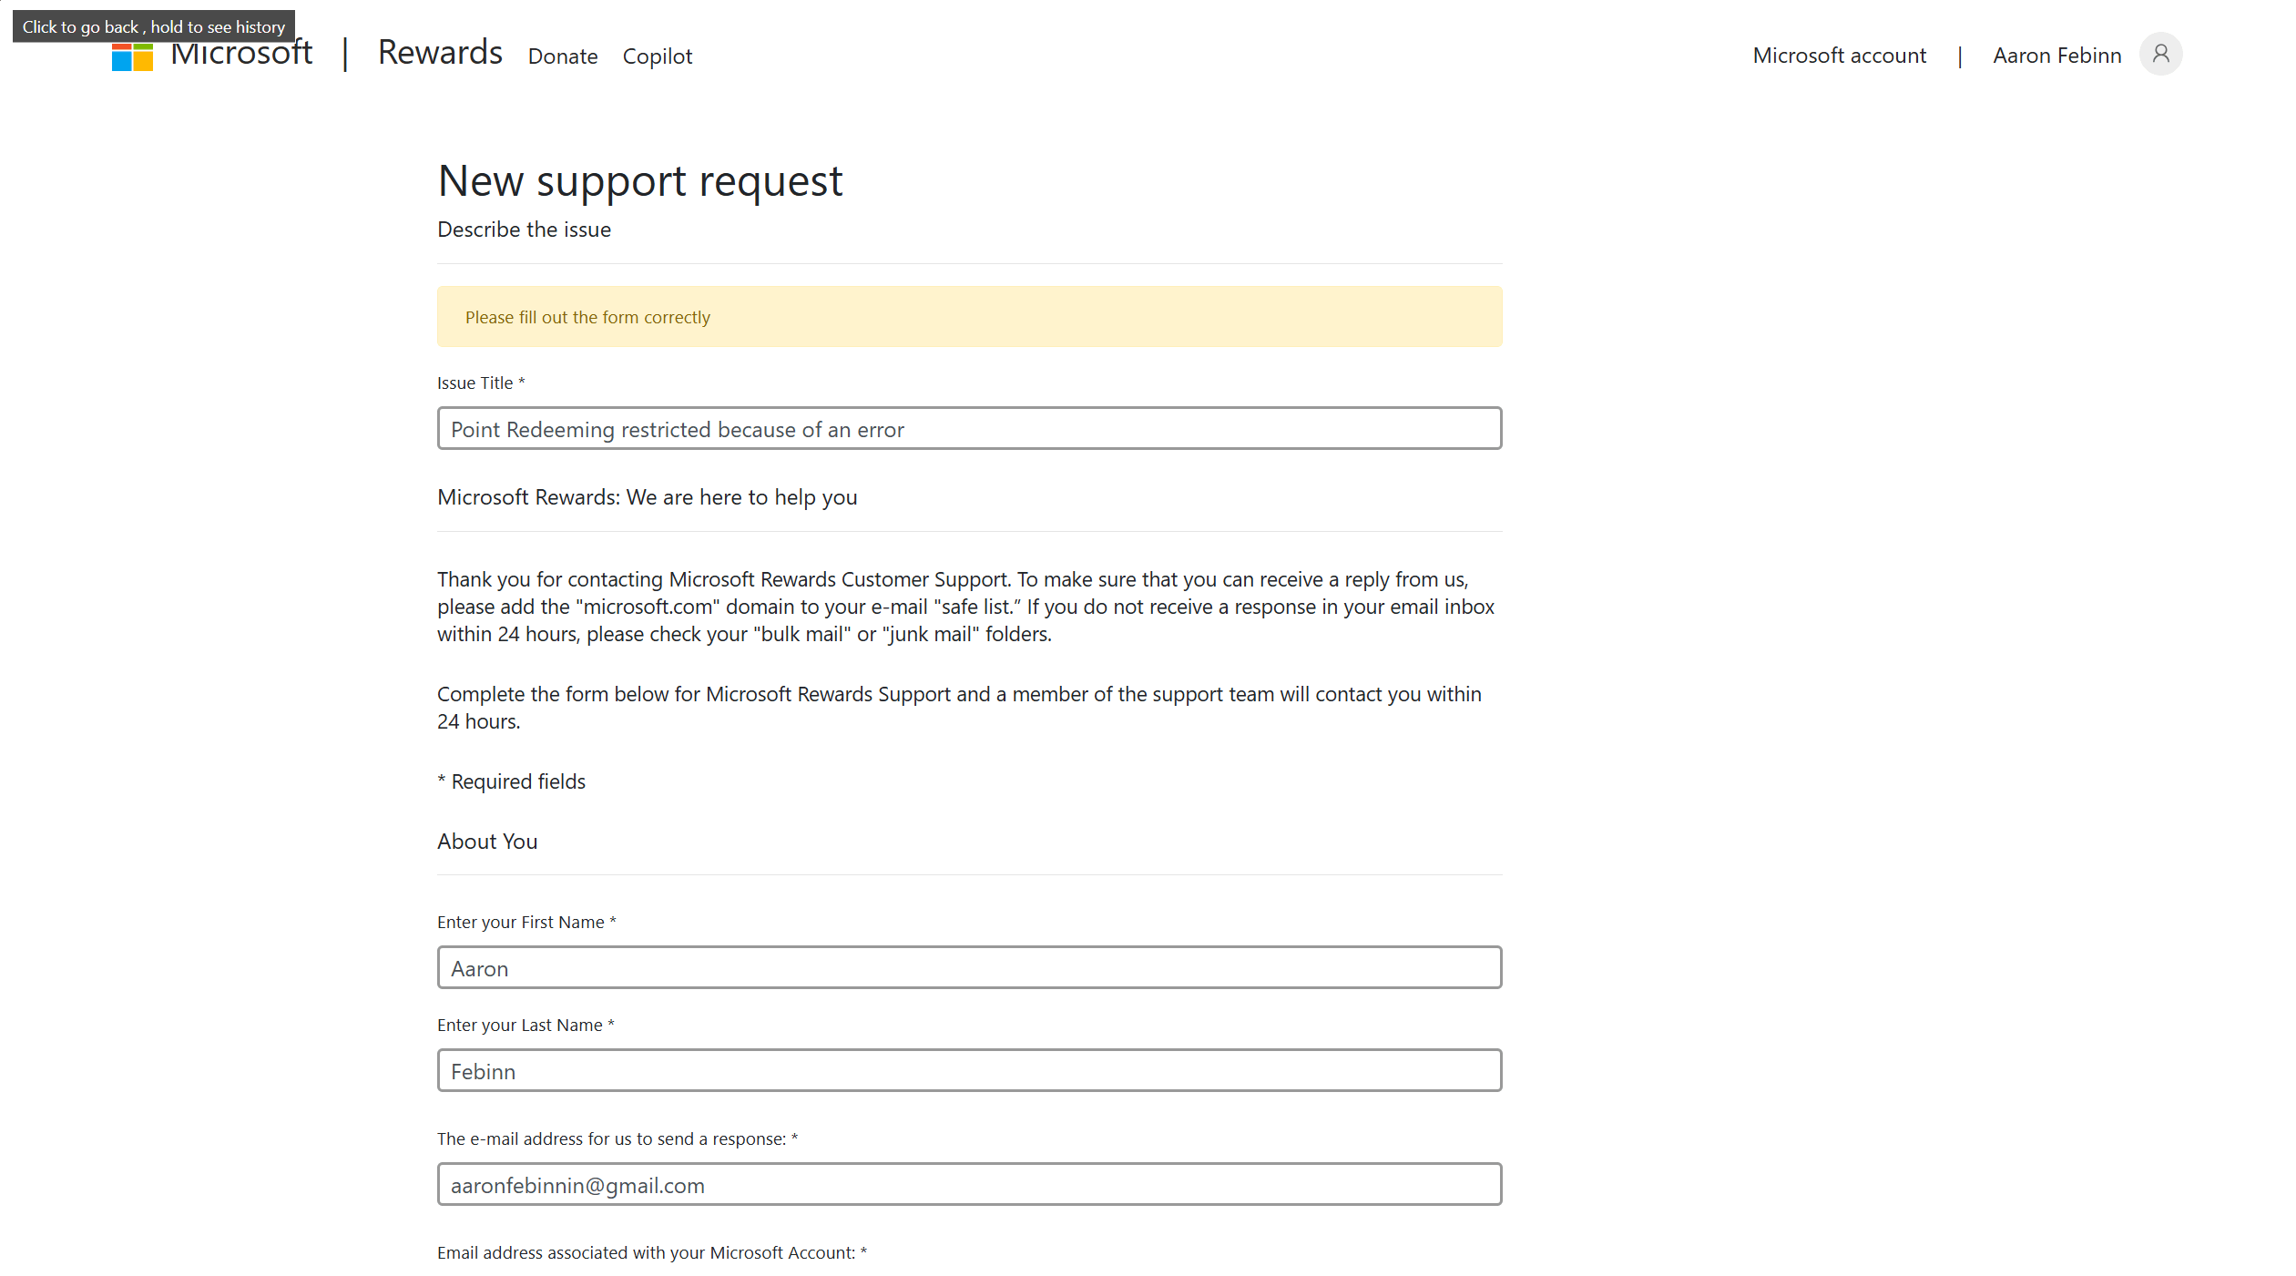Focus the response e-mail address field
The height and width of the screenshot is (1276, 2296).
[x=969, y=1185]
